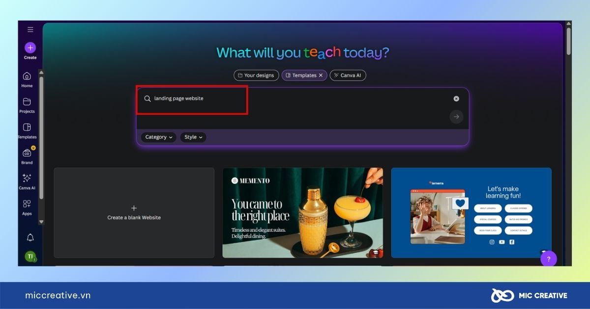Switch to the Your designs tab

256,76
